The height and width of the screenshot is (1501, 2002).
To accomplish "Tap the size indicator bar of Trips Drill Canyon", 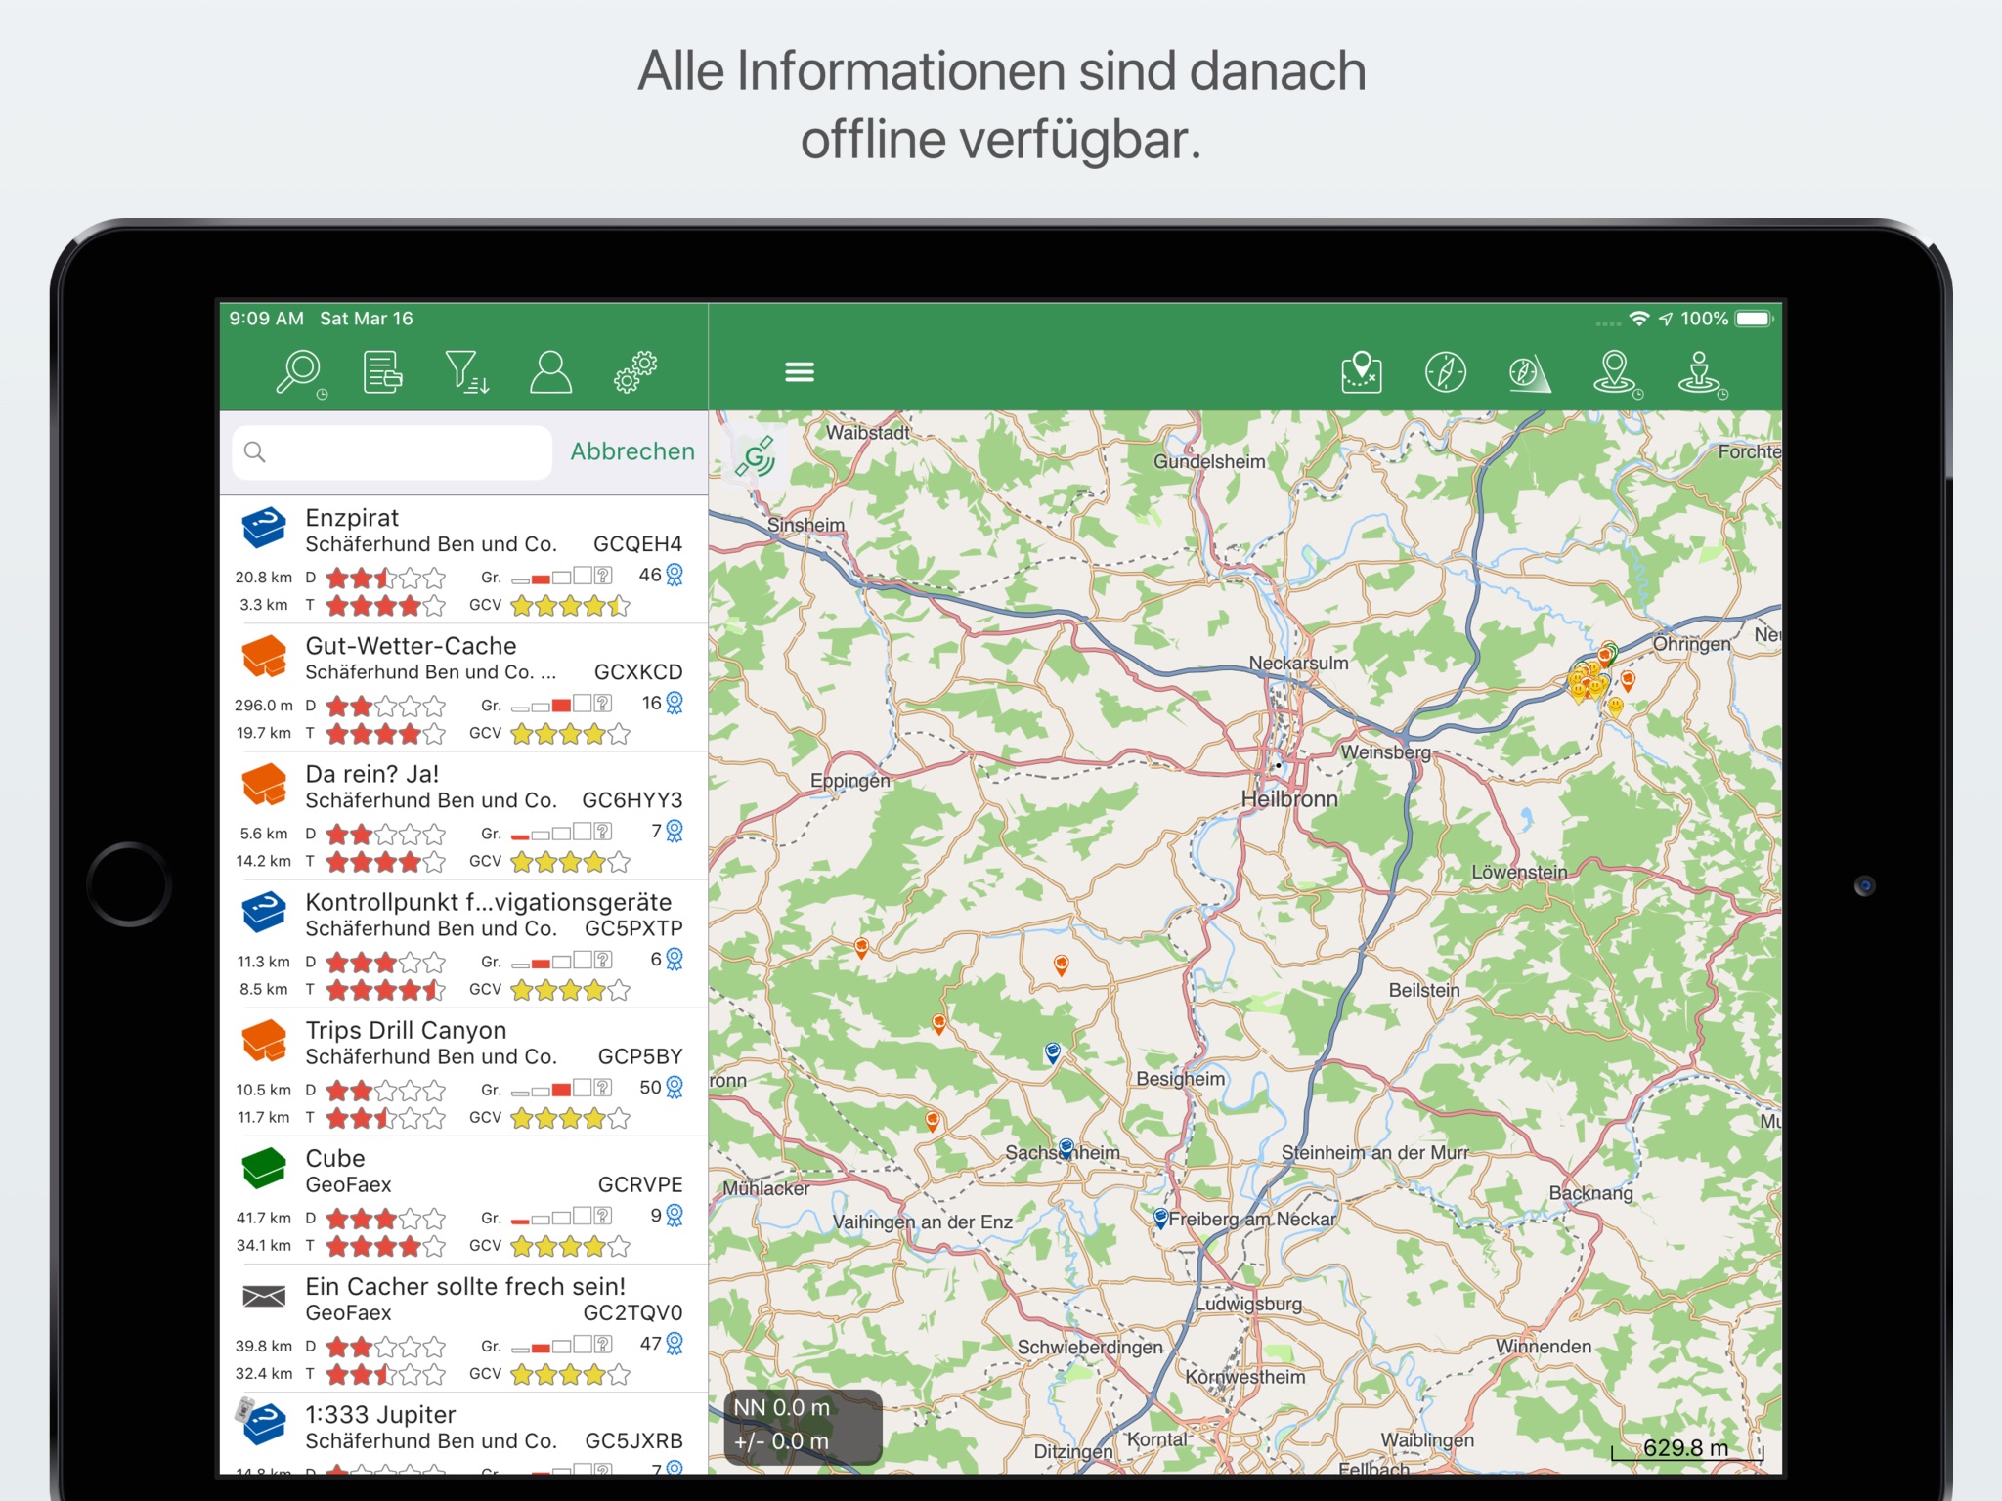I will click(x=561, y=1088).
